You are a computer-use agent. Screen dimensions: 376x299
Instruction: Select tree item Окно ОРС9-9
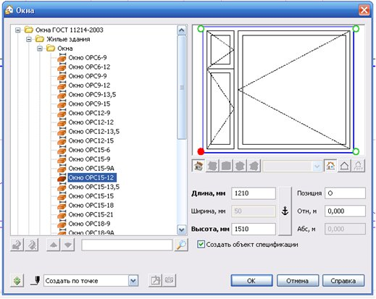[x=88, y=76]
